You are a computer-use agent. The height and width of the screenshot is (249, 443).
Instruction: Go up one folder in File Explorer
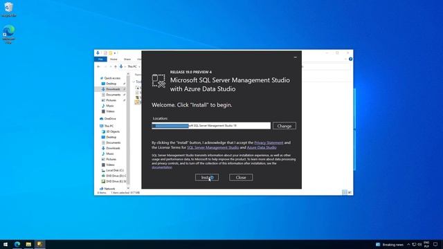tap(116, 66)
